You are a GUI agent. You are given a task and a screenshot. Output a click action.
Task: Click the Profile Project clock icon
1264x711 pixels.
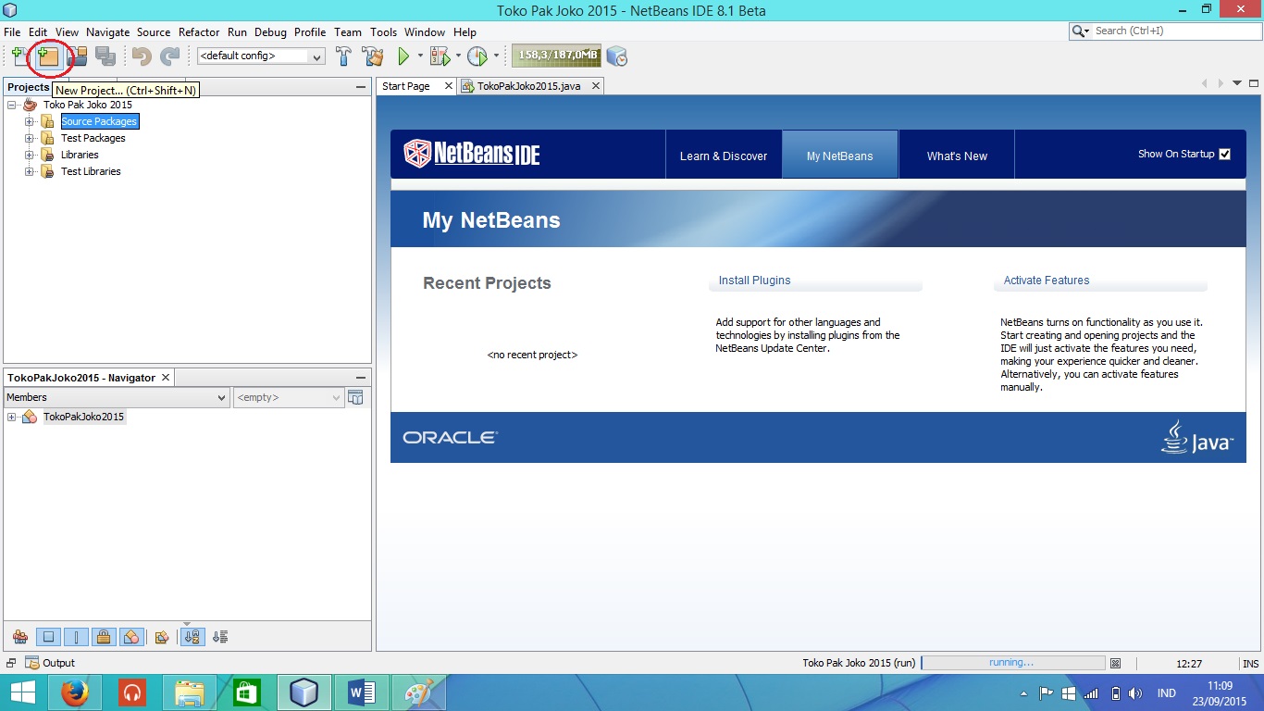pos(477,56)
